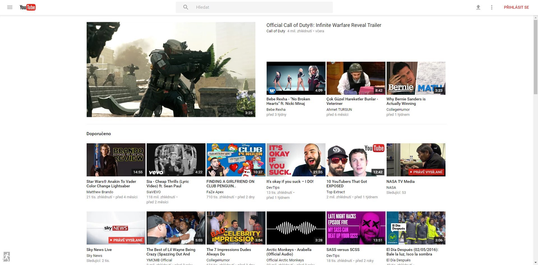Open the hamburger navigation menu

click(x=10, y=7)
